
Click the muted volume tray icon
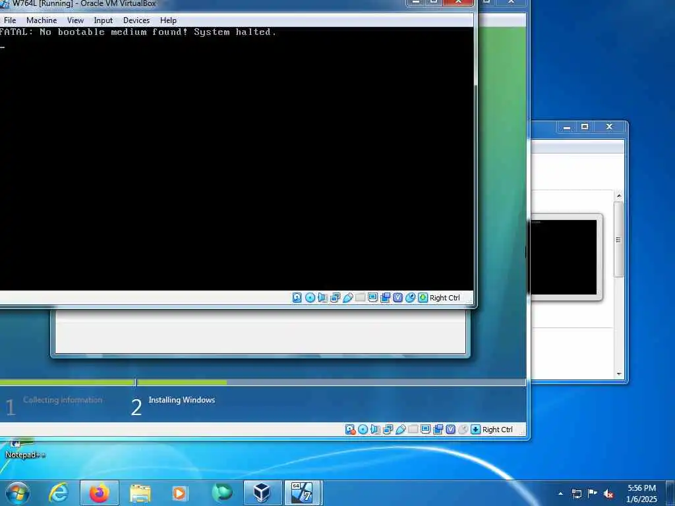point(608,493)
